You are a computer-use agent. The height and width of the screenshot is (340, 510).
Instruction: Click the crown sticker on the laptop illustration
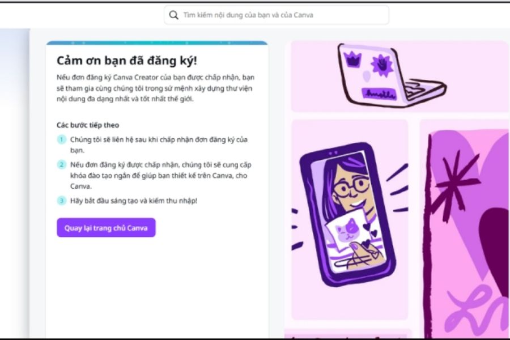[353, 59]
